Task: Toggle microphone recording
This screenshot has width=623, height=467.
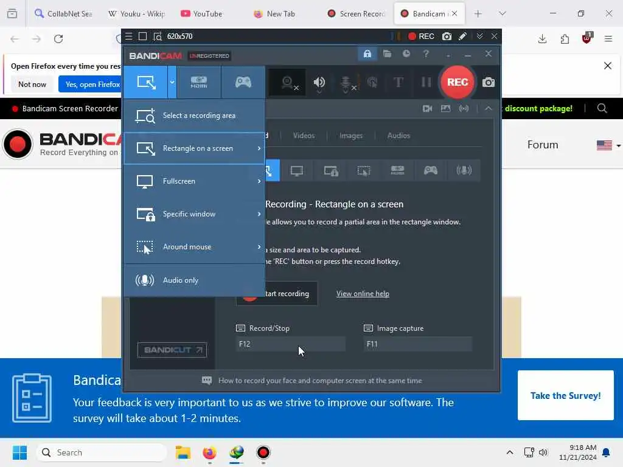Action: [x=346, y=83]
